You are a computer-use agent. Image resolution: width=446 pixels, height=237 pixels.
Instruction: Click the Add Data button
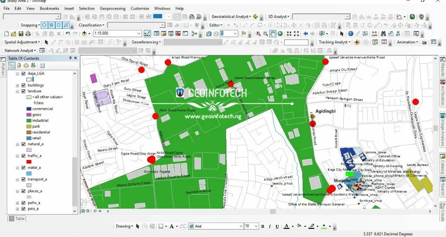[x=84, y=34]
